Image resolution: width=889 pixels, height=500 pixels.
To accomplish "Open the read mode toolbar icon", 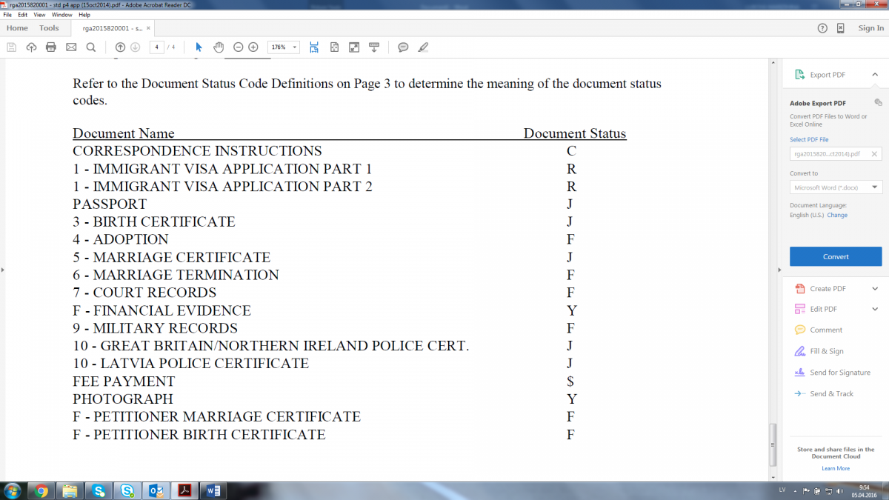I will click(374, 47).
